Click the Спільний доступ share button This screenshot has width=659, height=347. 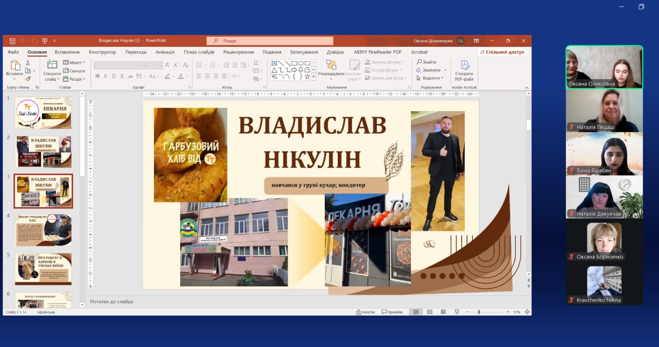coord(501,52)
